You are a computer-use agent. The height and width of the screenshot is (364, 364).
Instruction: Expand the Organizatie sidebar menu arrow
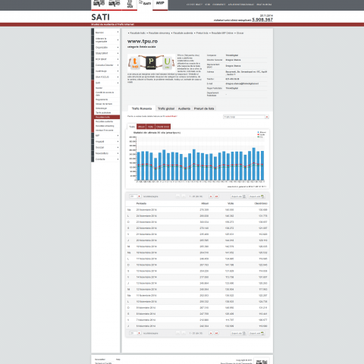point(118,47)
